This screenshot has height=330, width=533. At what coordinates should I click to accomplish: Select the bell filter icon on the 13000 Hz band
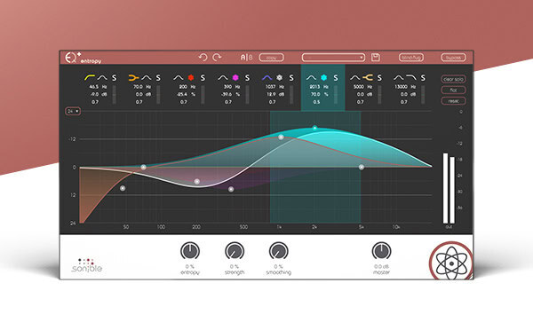click(399, 78)
